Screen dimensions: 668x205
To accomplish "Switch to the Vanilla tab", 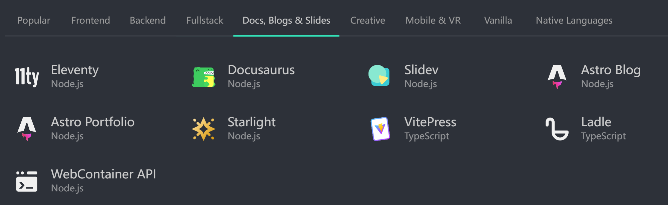I will 498,21.
